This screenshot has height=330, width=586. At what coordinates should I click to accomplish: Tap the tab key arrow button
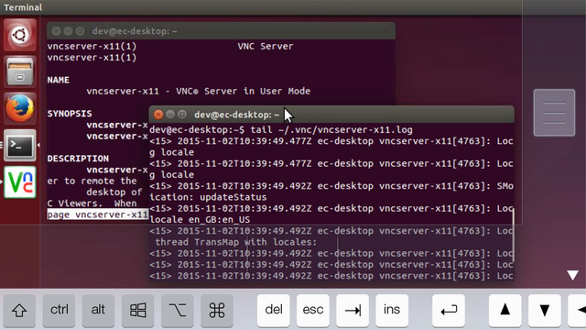pyautogui.click(x=353, y=310)
